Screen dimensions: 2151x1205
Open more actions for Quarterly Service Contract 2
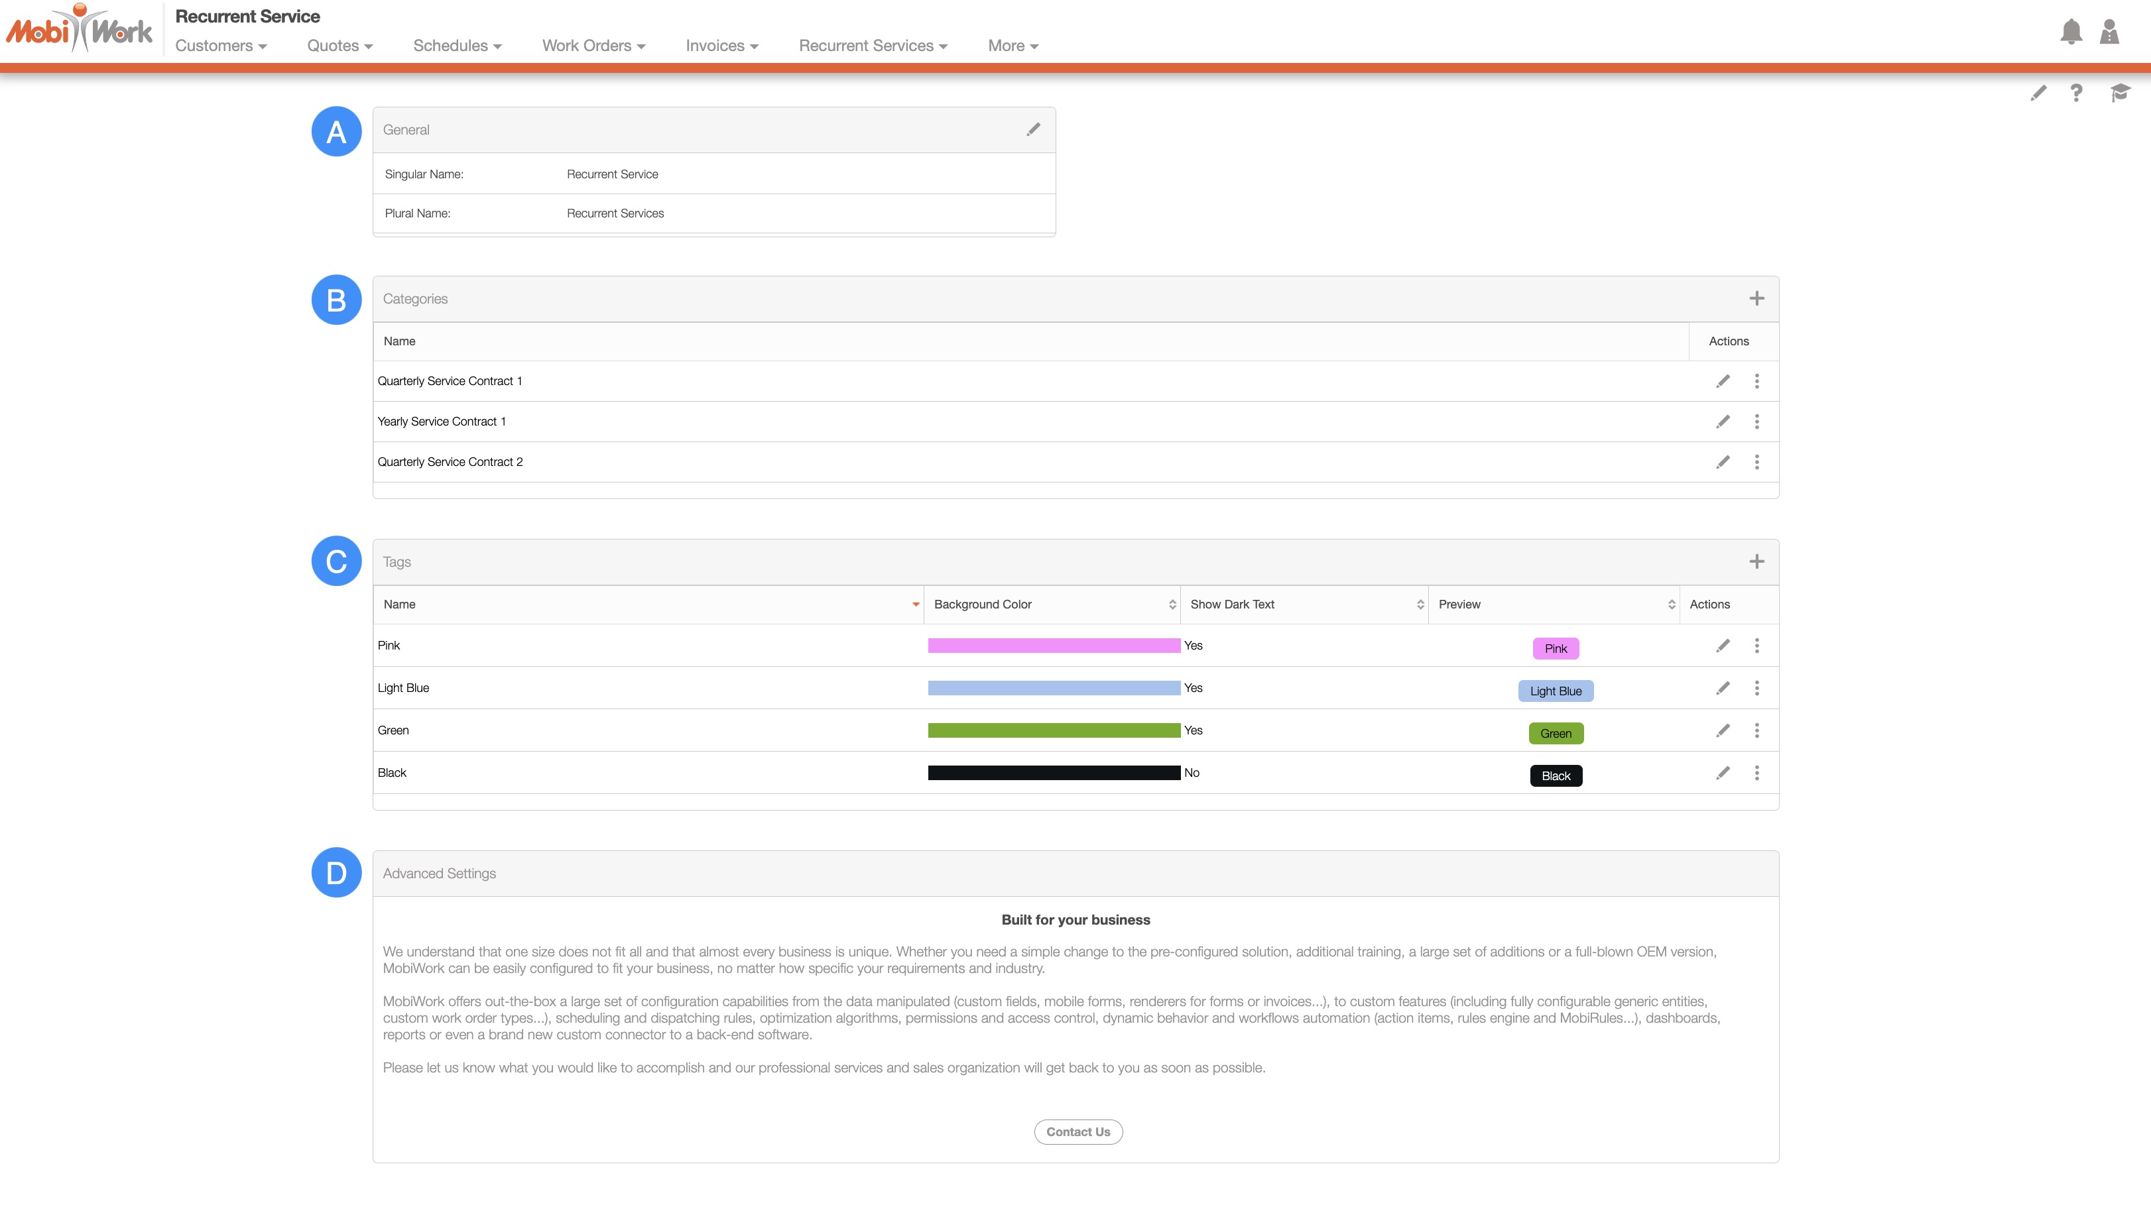[x=1757, y=461]
